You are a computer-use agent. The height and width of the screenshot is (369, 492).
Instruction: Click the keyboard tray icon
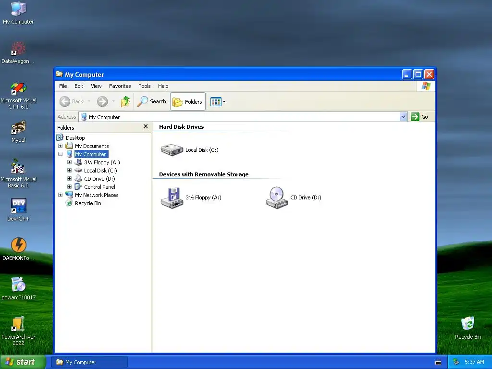coord(438,362)
